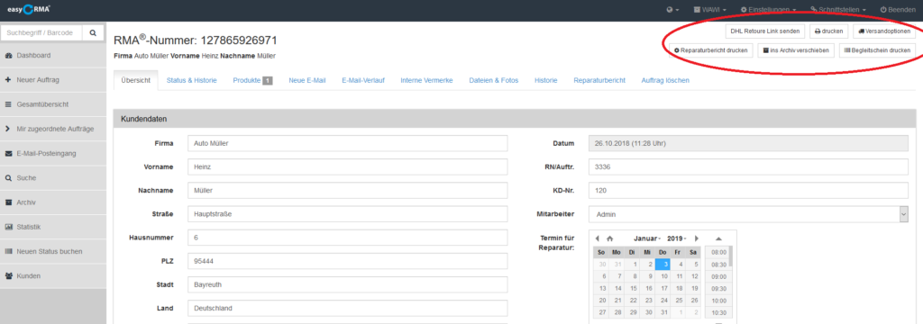Open E-Mail-Posteingang in sidebar

pos(53,154)
